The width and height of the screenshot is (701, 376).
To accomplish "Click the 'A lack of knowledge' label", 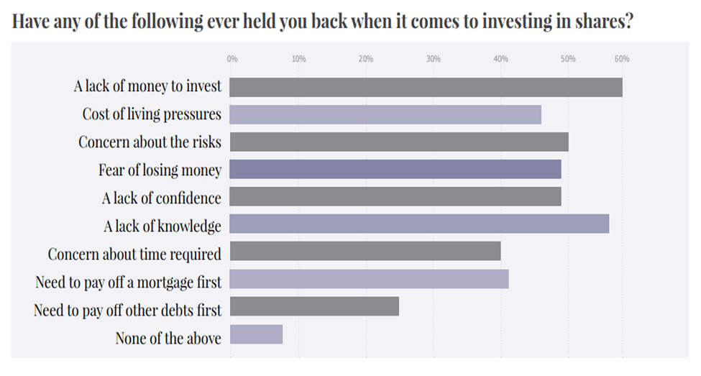I will click(162, 226).
